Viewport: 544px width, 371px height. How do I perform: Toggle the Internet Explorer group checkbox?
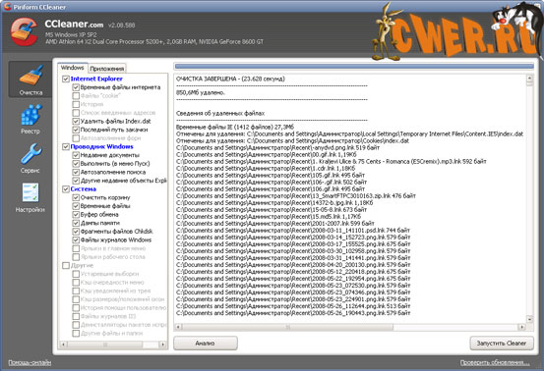66,79
